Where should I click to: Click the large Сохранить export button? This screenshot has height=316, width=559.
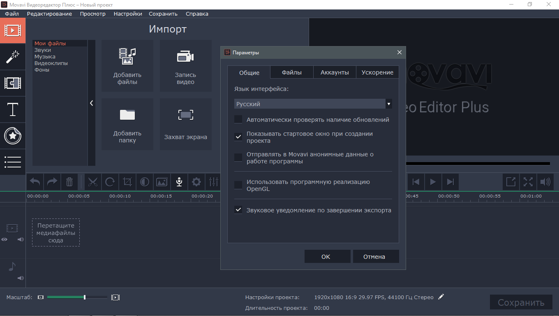pyautogui.click(x=521, y=302)
